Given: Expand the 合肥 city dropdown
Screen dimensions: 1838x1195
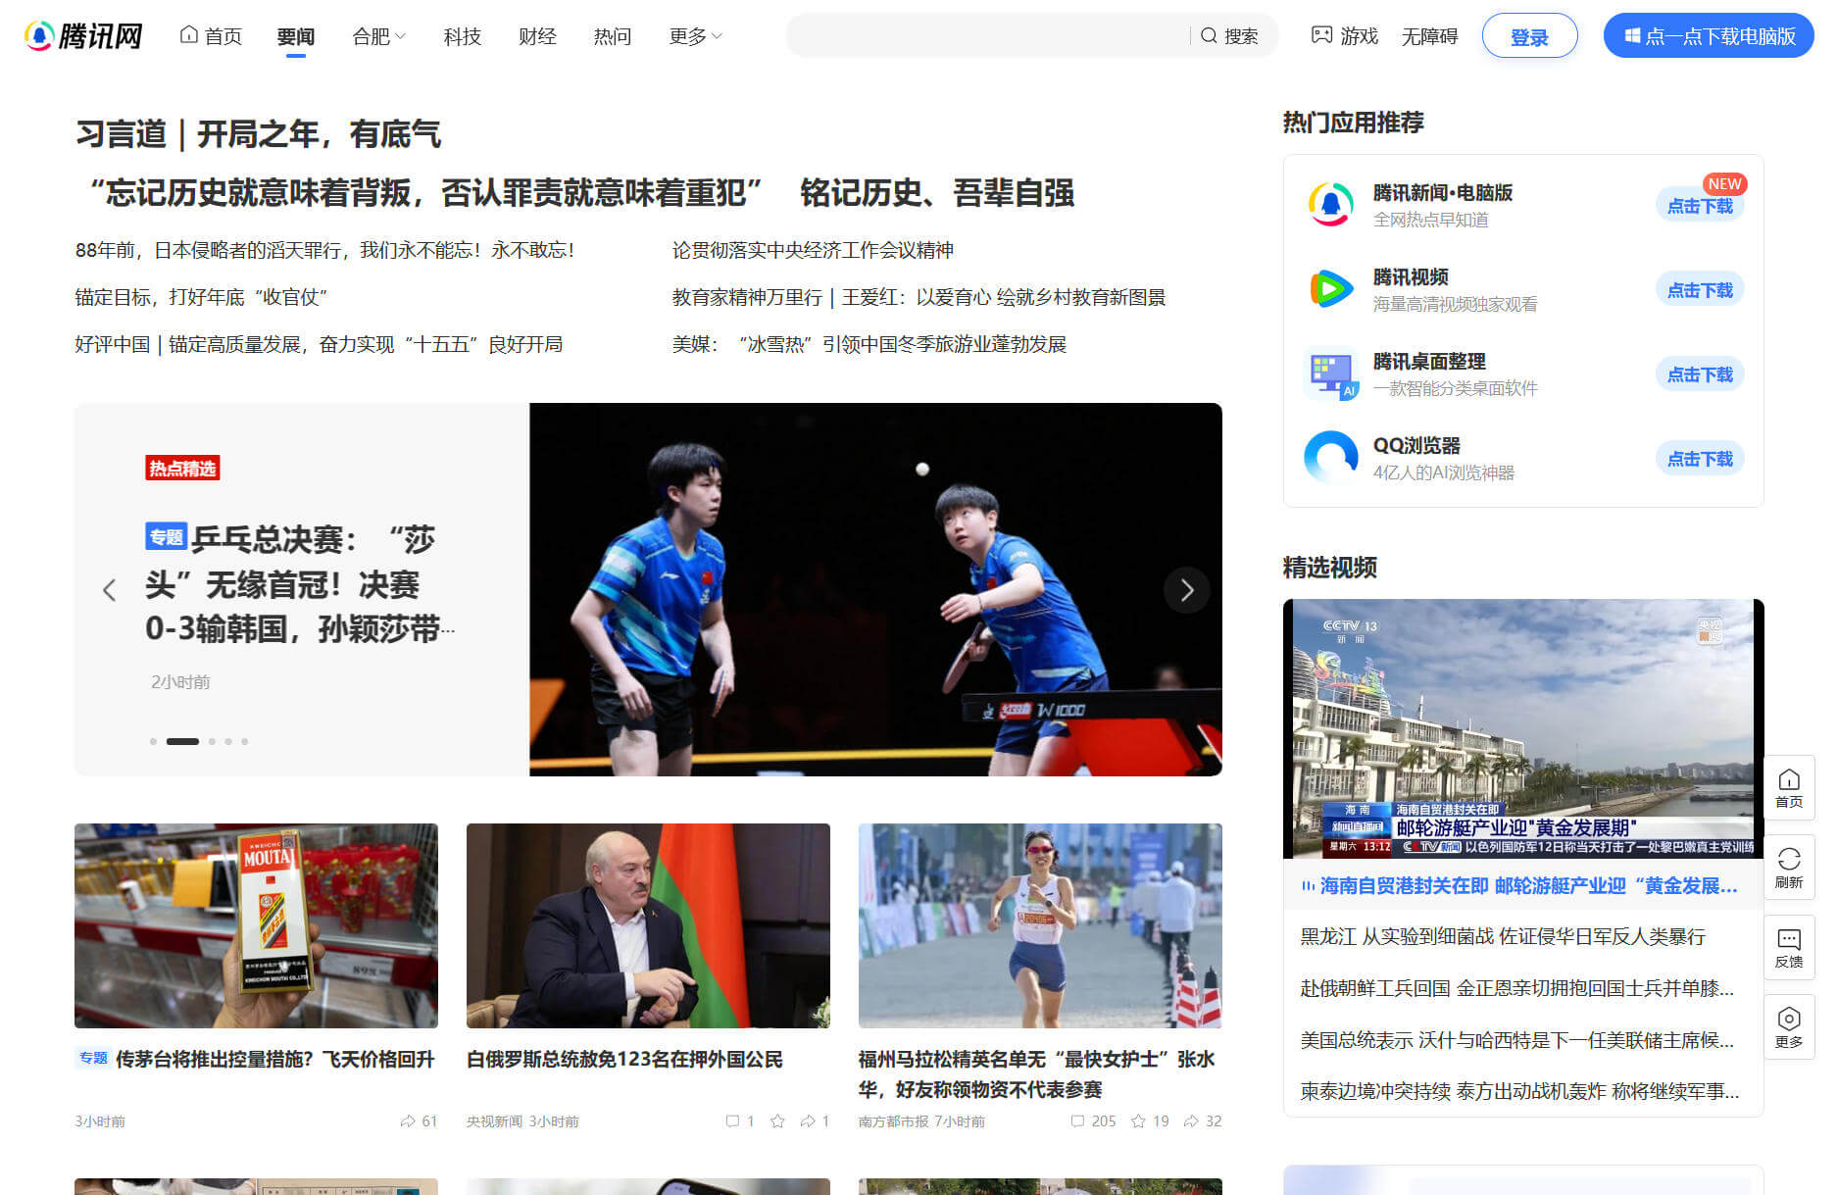Looking at the screenshot, I should point(378,36).
